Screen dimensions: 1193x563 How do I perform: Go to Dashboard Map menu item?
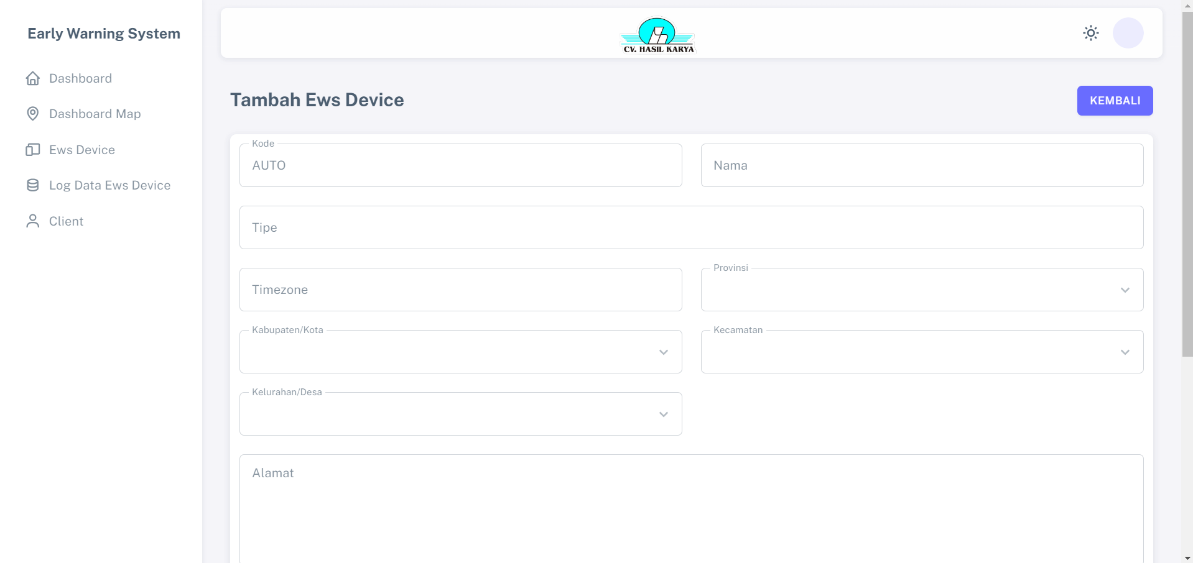95,114
